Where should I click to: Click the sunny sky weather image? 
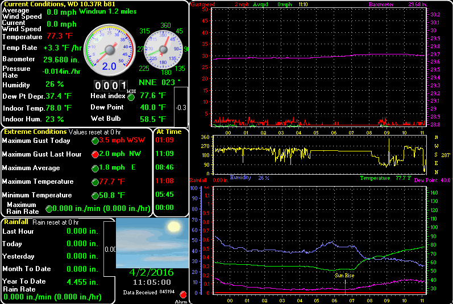[152, 243]
